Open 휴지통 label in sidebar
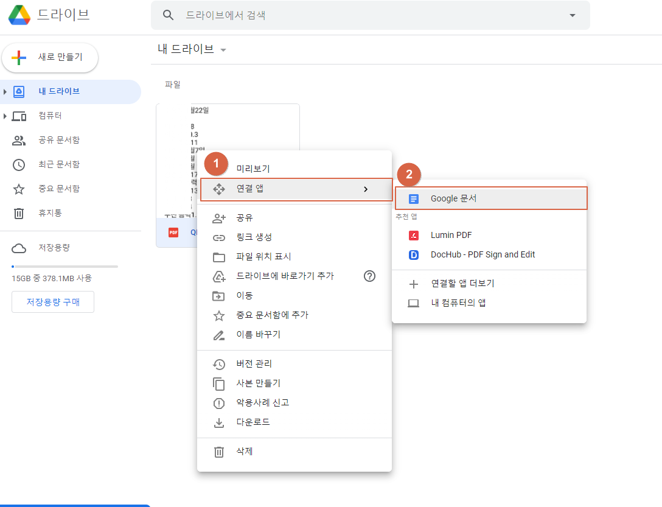 [x=51, y=214]
